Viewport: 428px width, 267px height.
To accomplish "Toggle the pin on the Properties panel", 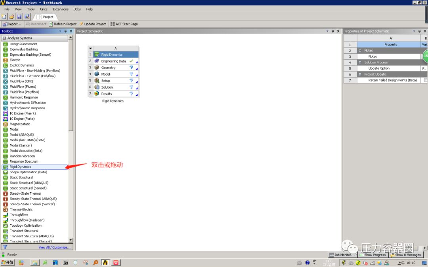I will tap(419, 31).
